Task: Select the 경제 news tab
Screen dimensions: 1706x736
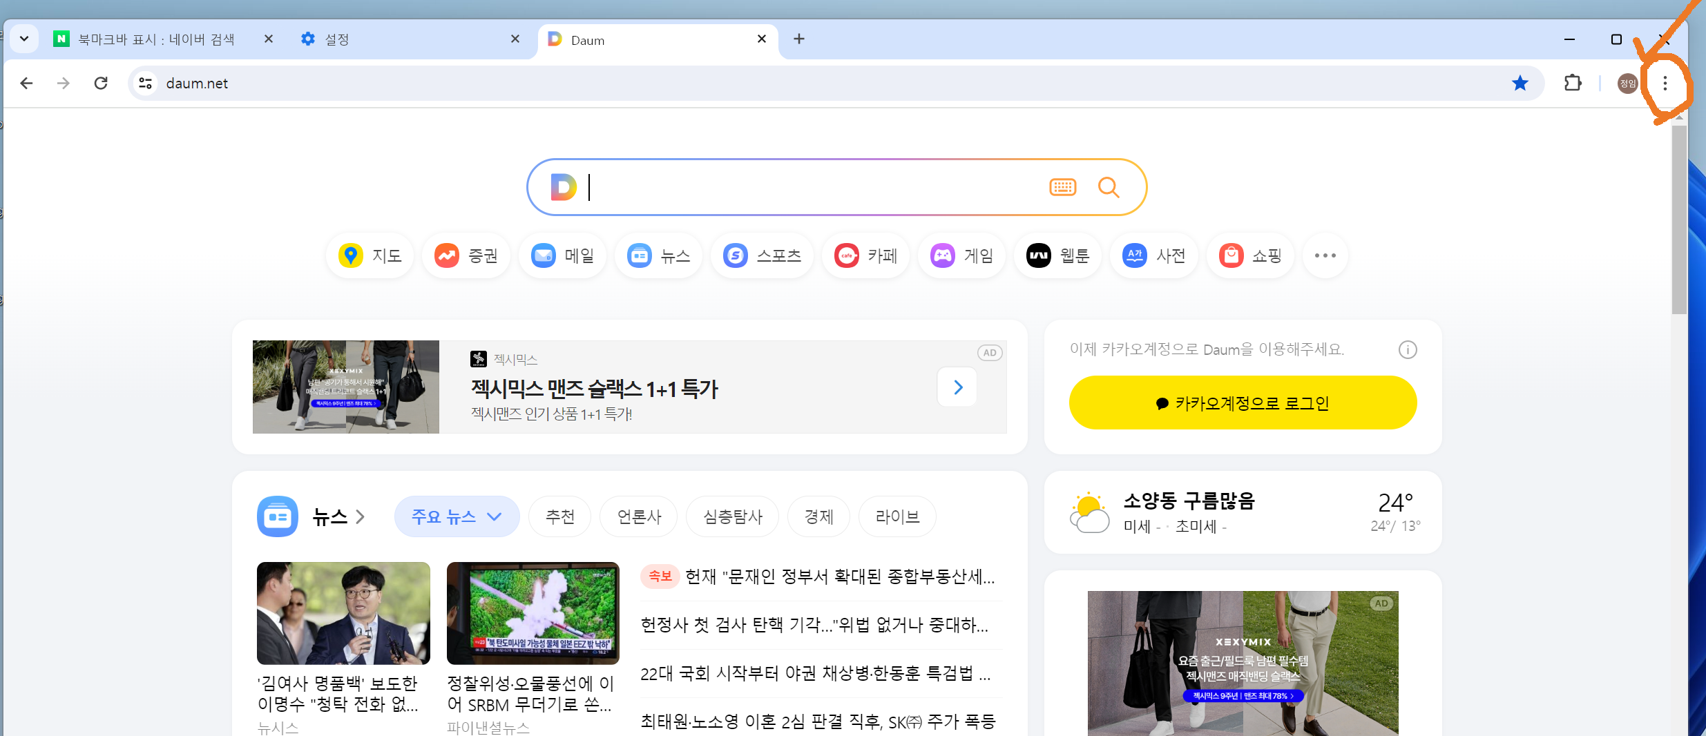Action: 819,516
